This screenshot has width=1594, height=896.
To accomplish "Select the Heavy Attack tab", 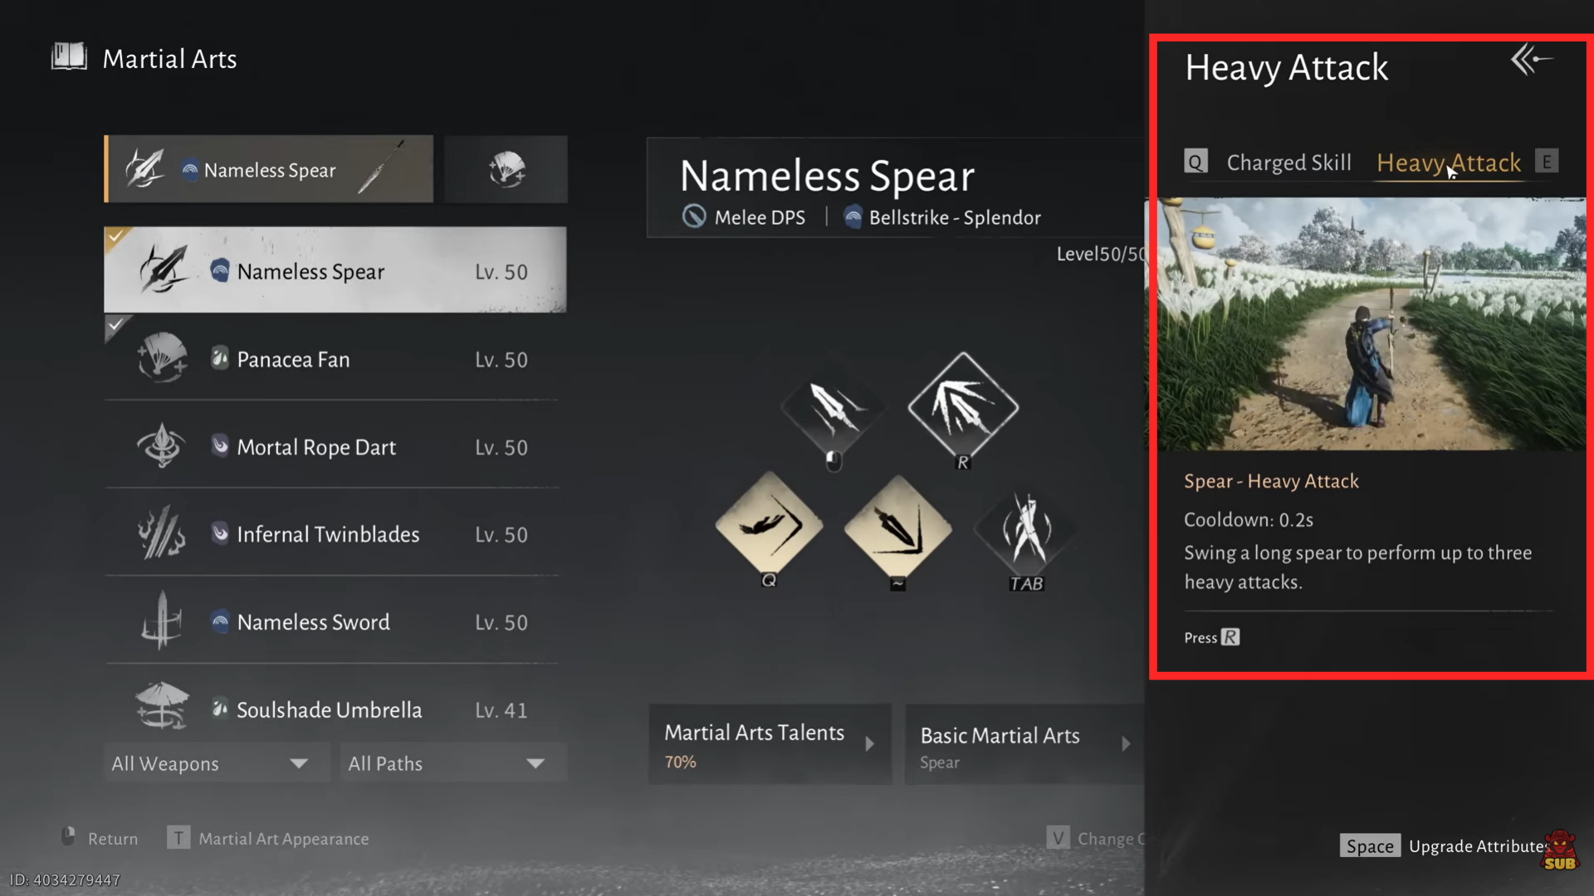I will [x=1449, y=163].
